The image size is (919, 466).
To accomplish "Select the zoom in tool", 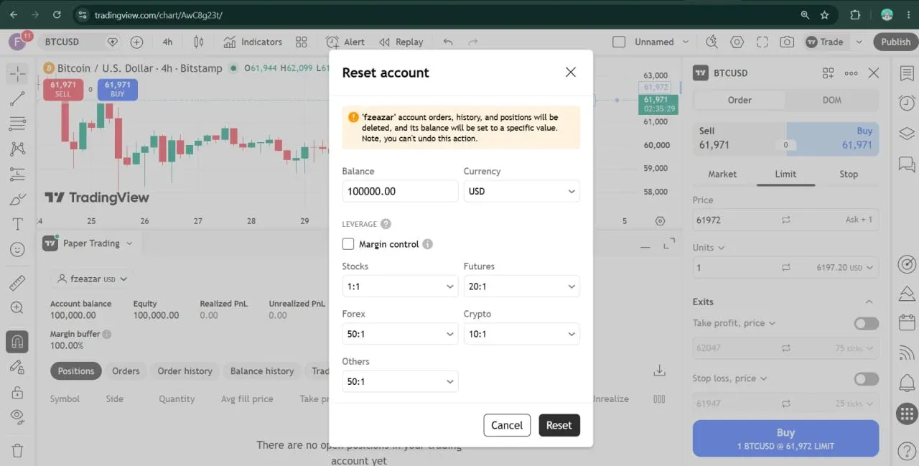I will [17, 308].
